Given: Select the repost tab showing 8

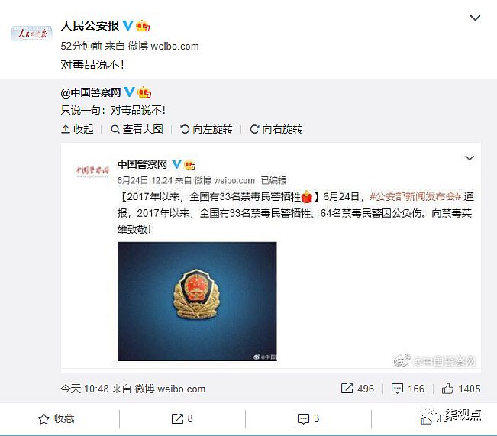Looking at the screenshot, I should click(x=182, y=418).
